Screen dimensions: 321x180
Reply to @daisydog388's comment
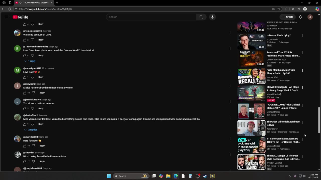(42, 146)
